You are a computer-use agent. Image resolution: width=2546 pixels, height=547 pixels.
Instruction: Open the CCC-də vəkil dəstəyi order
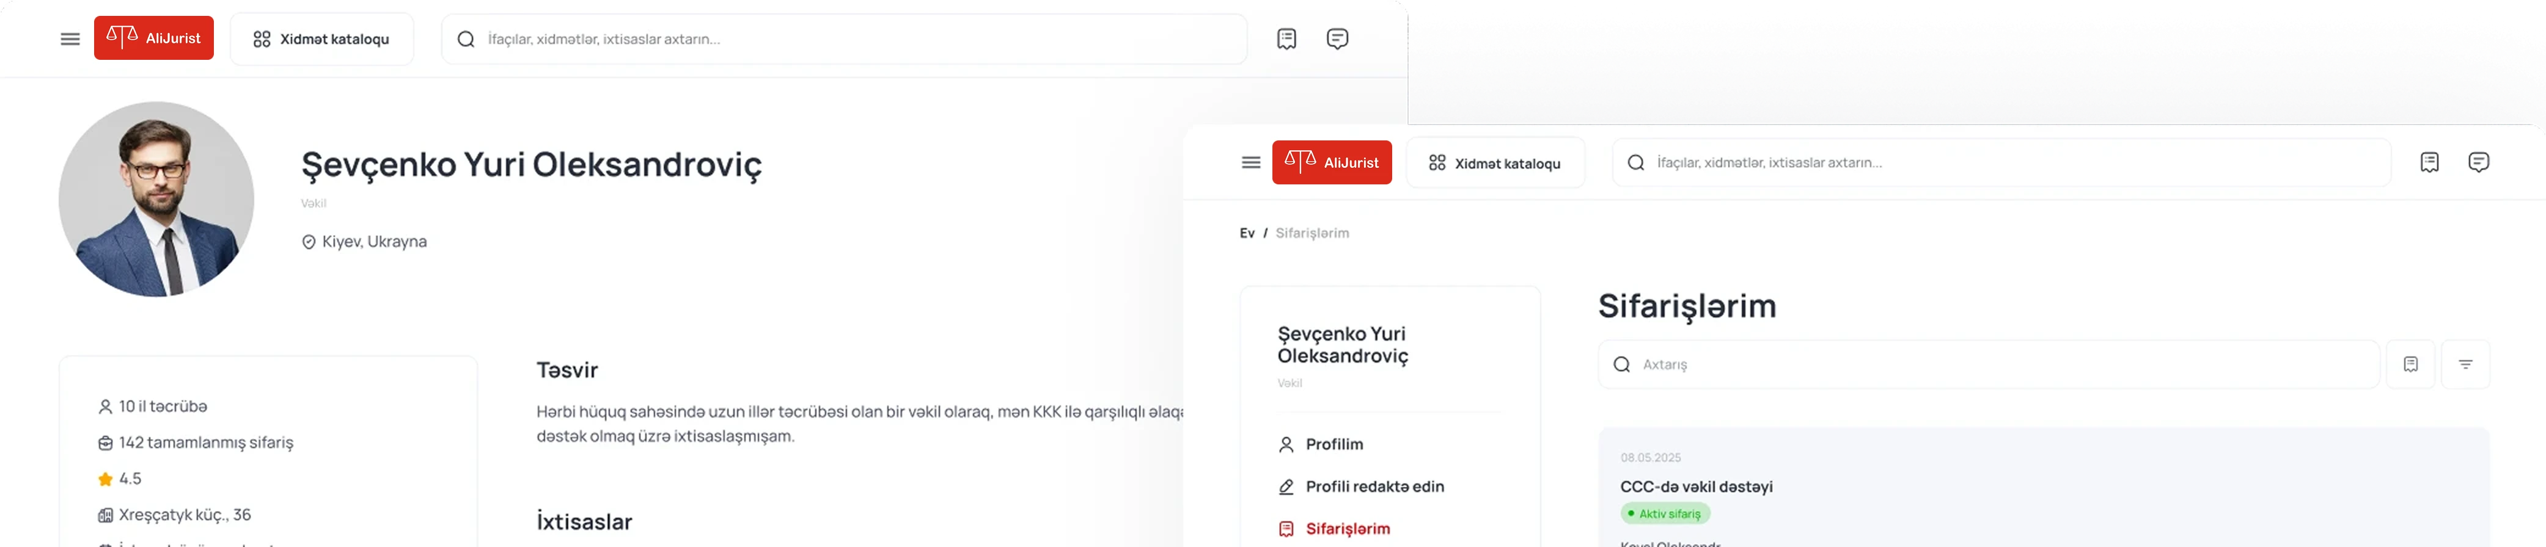1696,487
